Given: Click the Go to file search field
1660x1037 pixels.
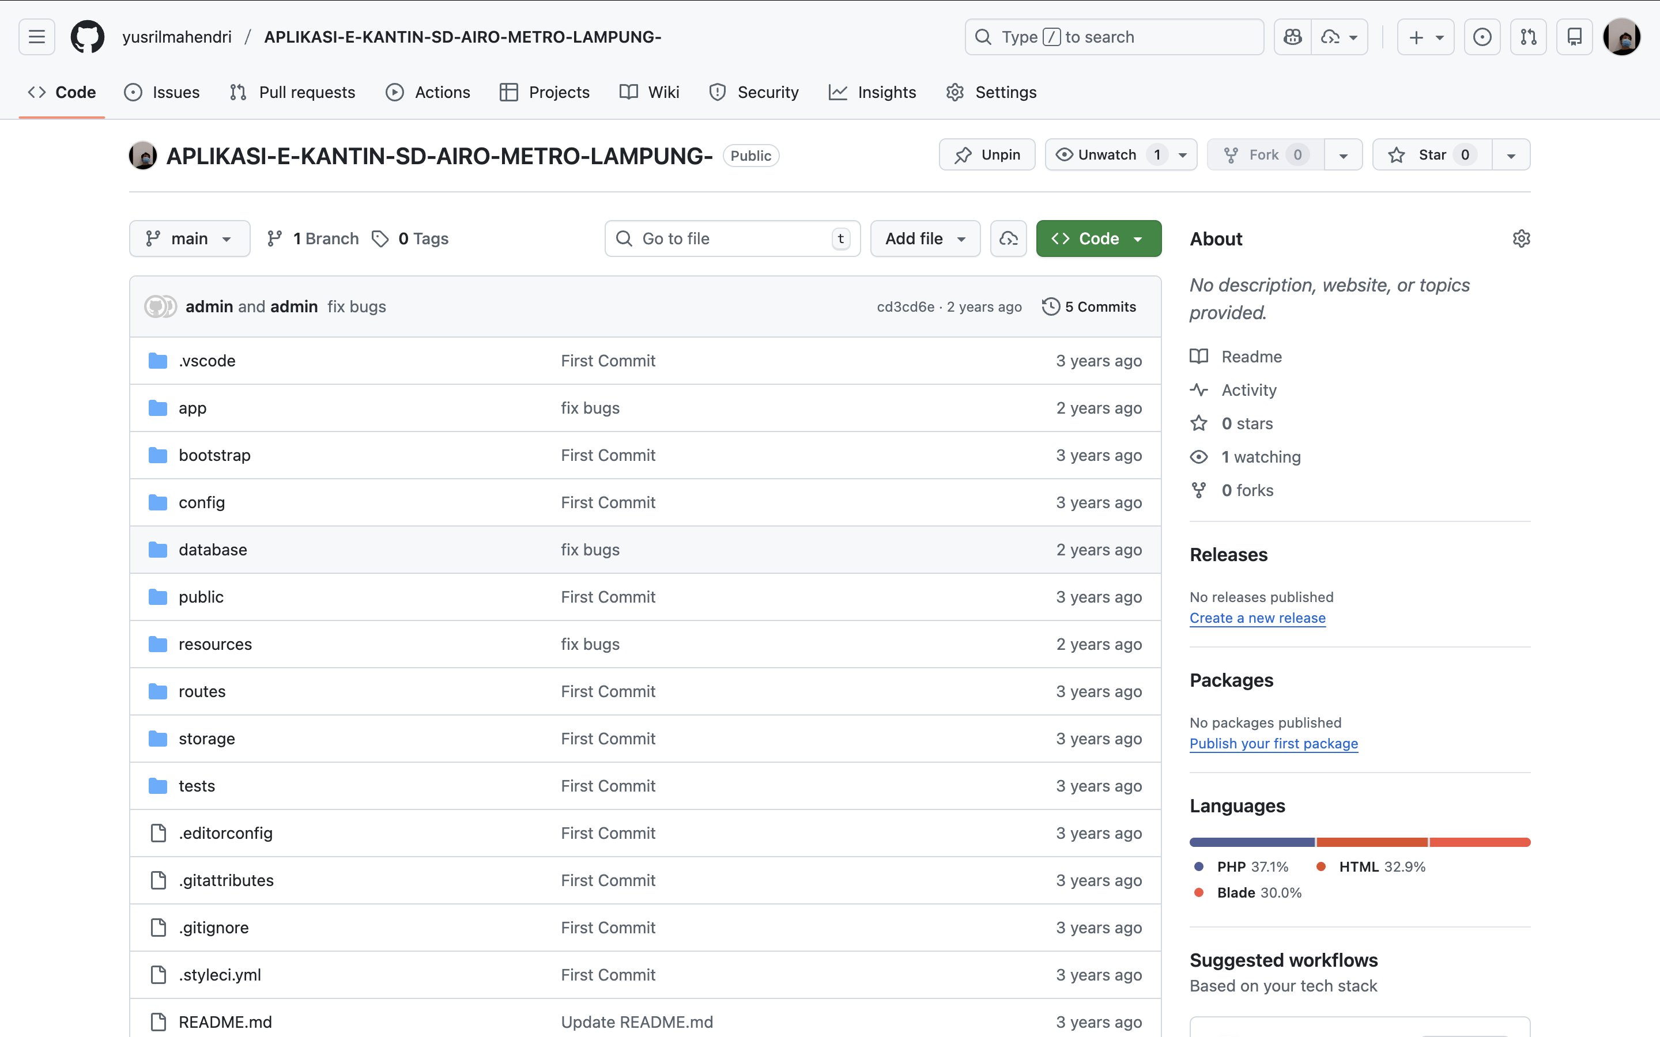Looking at the screenshot, I should tap(731, 239).
